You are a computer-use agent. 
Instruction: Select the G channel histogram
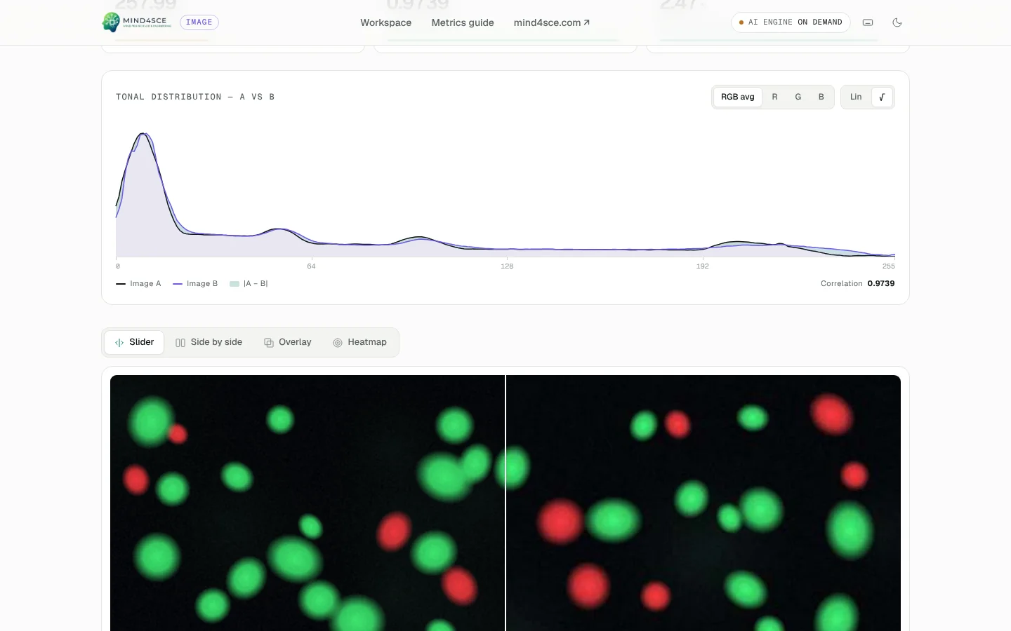pos(798,97)
